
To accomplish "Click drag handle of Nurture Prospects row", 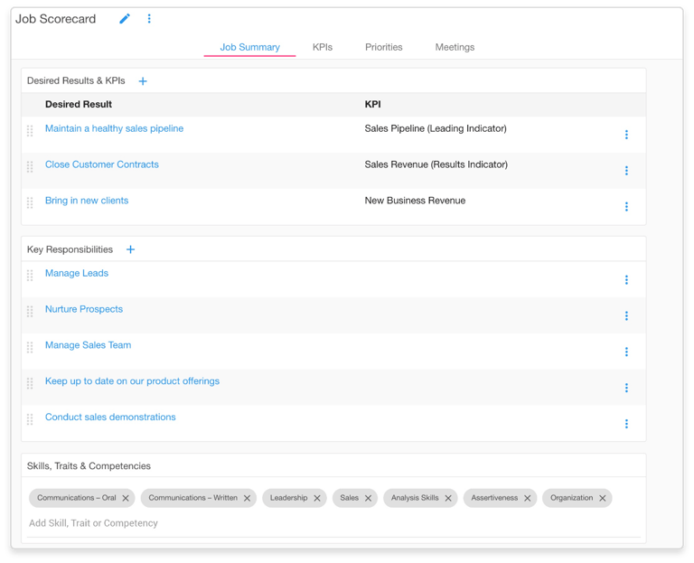I will point(30,312).
